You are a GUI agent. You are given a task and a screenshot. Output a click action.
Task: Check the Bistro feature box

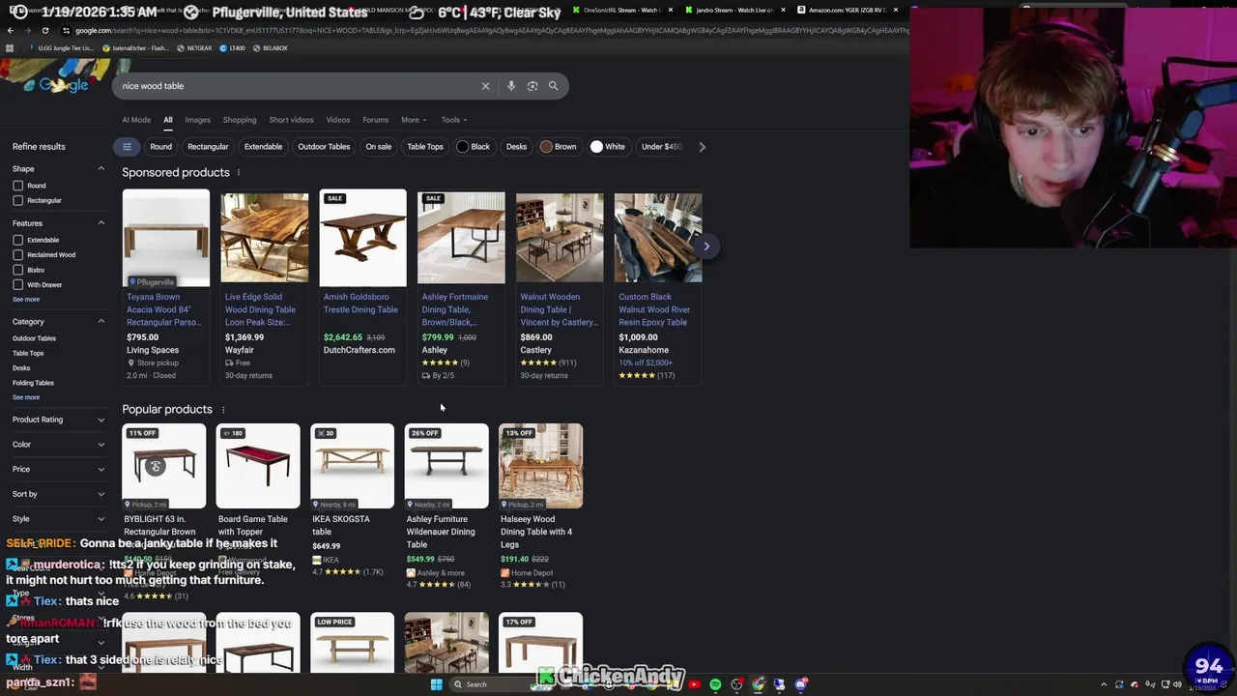point(17,271)
